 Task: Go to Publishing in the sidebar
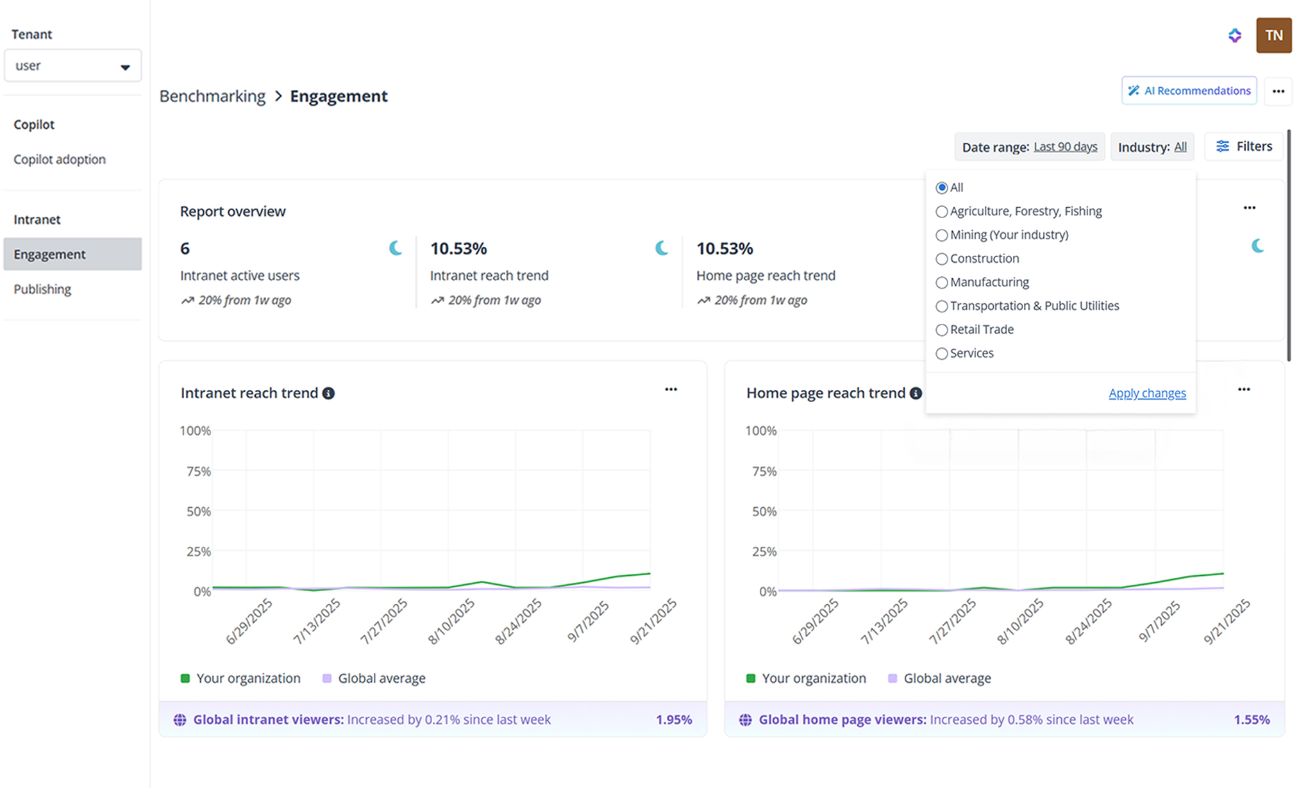[42, 289]
